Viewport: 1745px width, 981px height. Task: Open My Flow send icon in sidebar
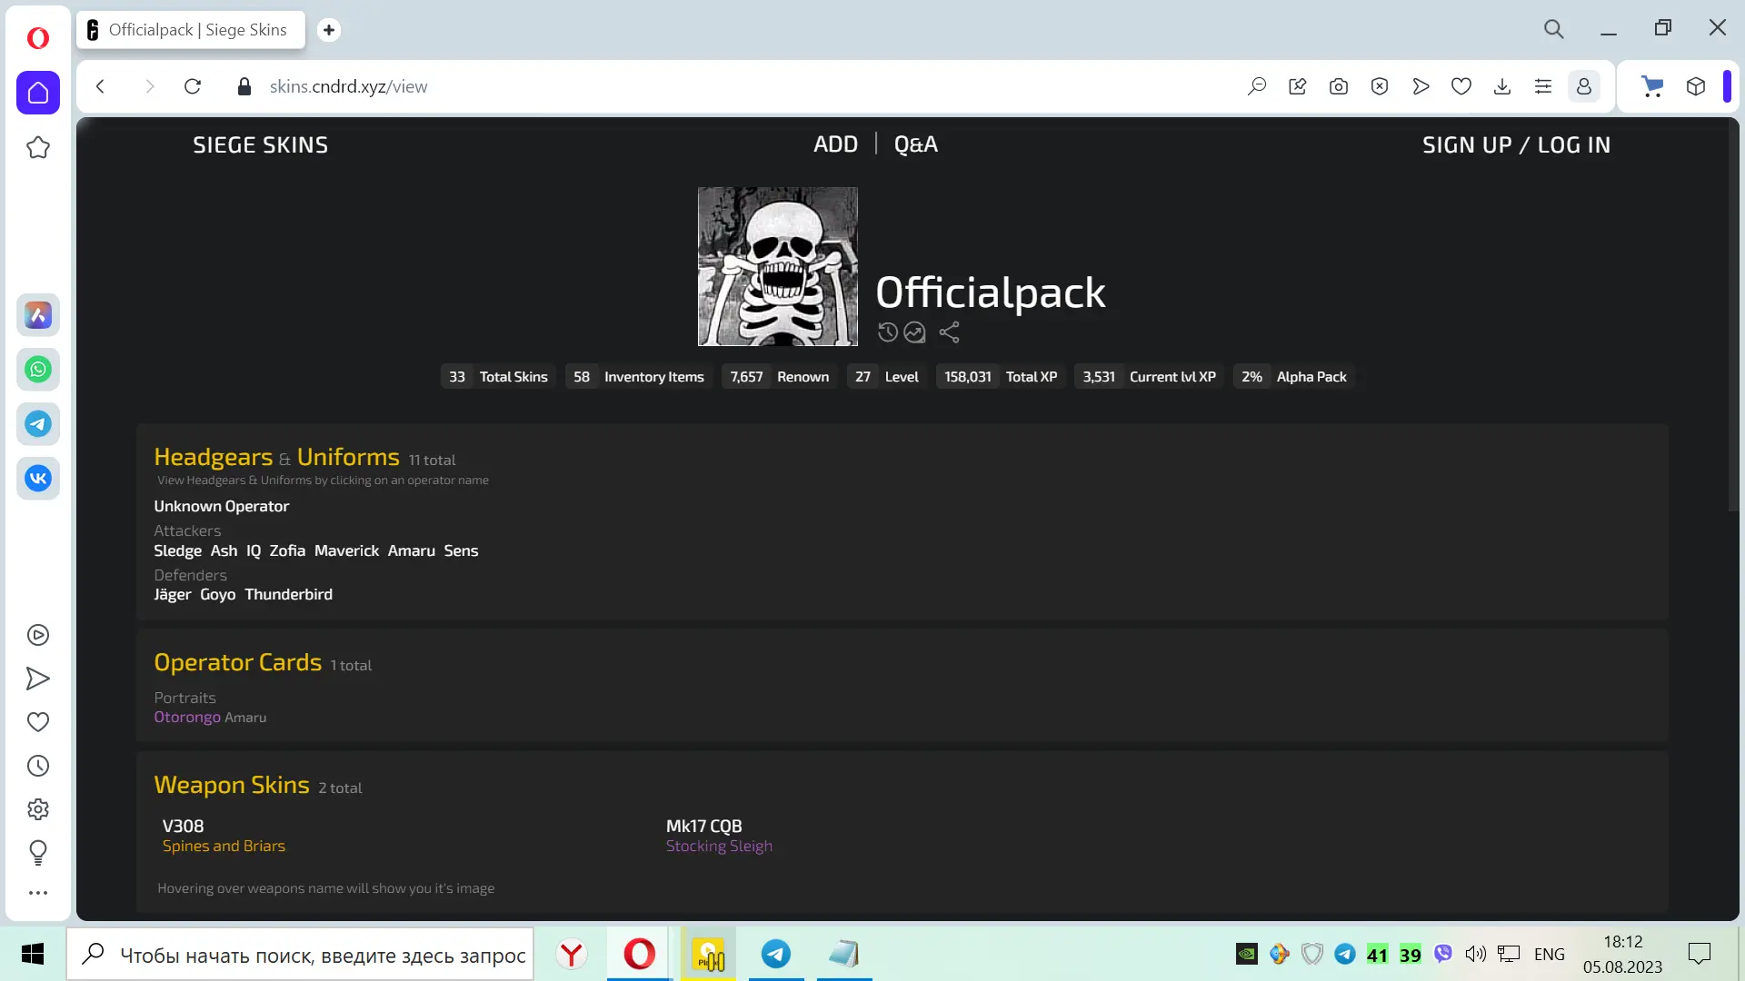click(38, 679)
